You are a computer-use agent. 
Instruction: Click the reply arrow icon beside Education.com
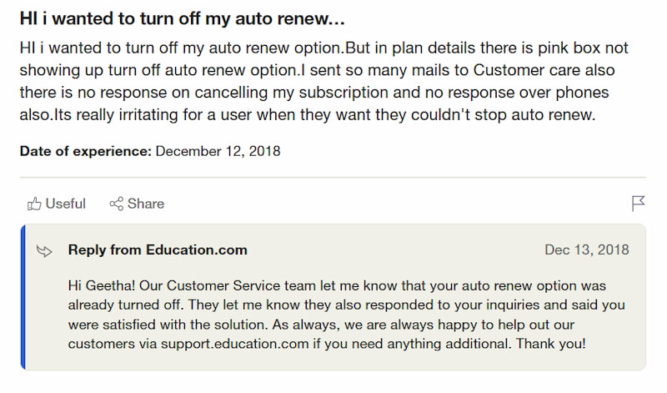coord(44,251)
